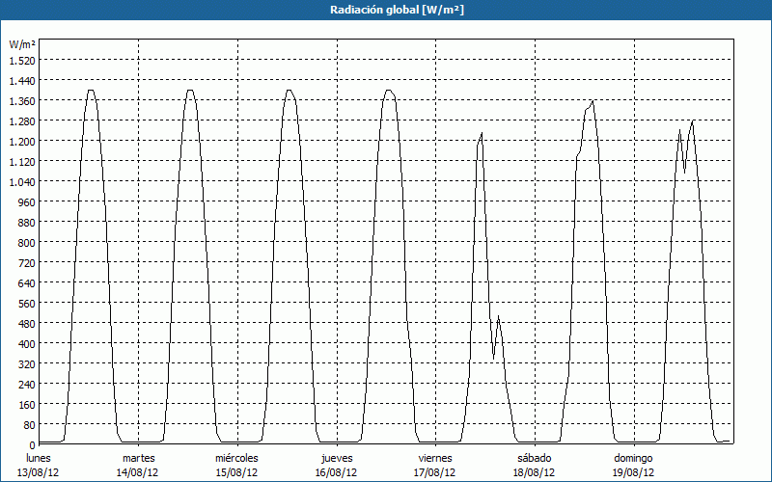This screenshot has height=482, width=772.
Task: Click the 'sábado' day label
Action: pyautogui.click(x=534, y=458)
